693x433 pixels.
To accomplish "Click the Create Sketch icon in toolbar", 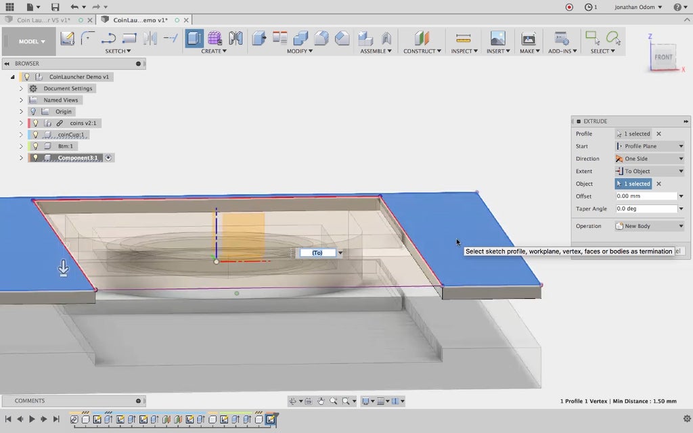I will click(x=68, y=38).
